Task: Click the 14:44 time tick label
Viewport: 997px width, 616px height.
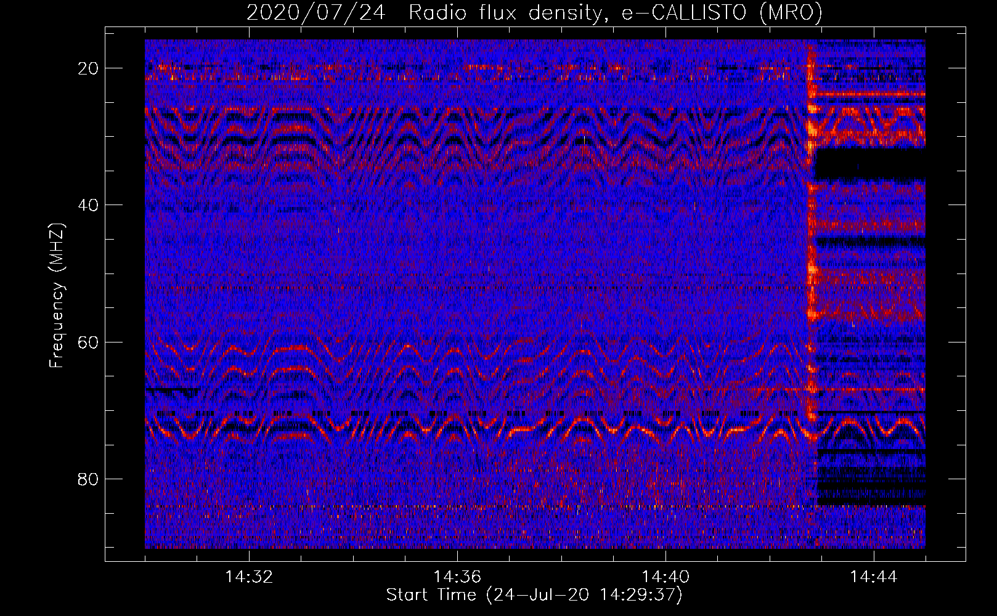Action: (x=874, y=577)
